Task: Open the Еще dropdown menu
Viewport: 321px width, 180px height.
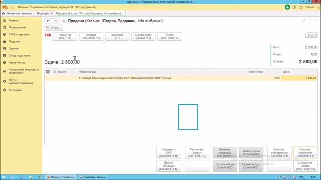Action: click(x=311, y=35)
